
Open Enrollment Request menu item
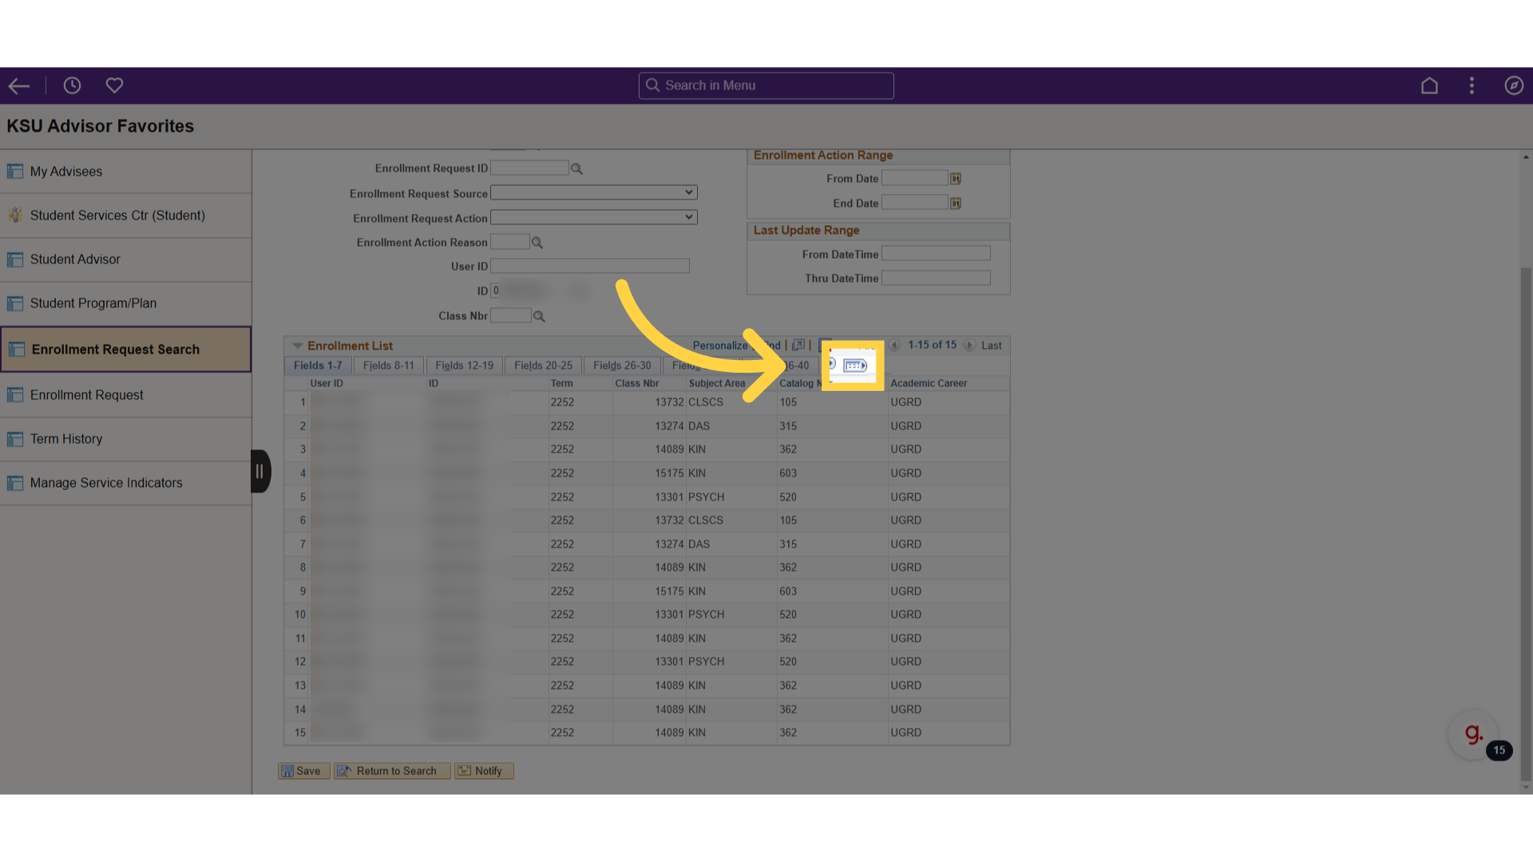[126, 395]
